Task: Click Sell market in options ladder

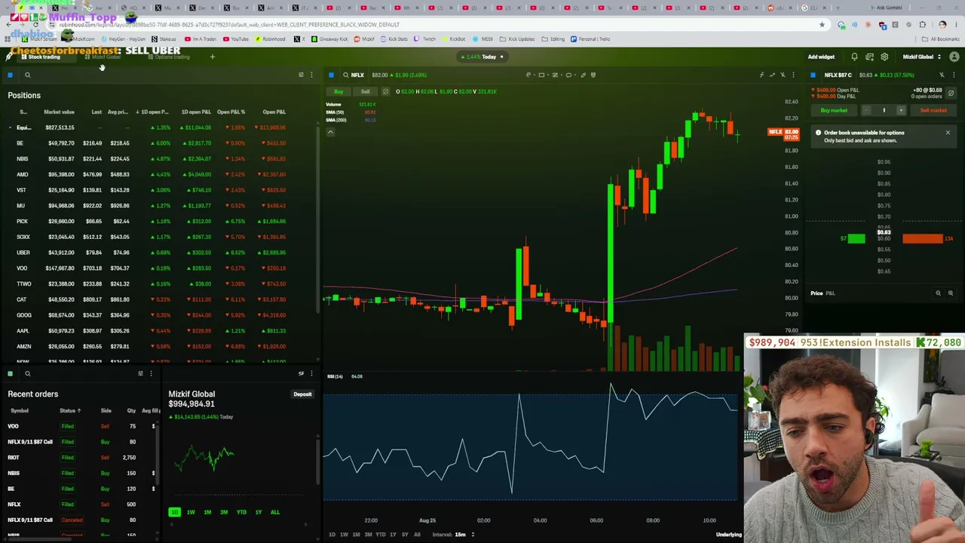Action: coord(933,110)
